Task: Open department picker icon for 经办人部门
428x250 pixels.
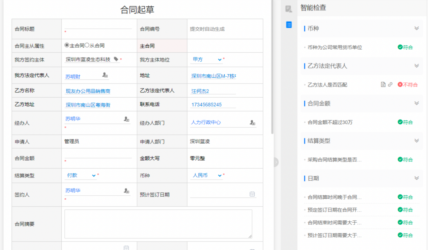Action: [252, 122]
